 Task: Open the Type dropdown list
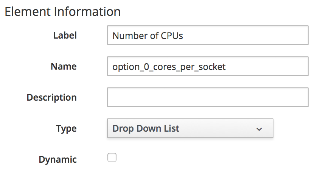(190, 129)
